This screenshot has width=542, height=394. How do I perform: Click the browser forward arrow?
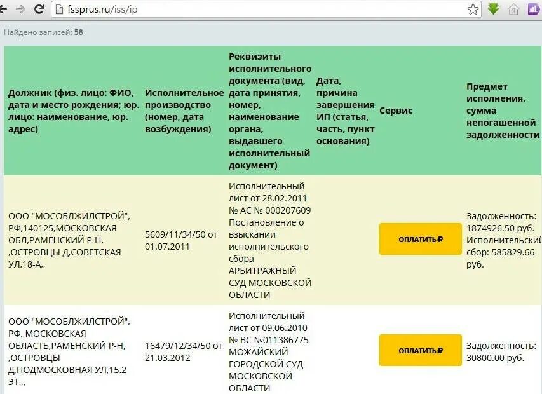pos(21,9)
